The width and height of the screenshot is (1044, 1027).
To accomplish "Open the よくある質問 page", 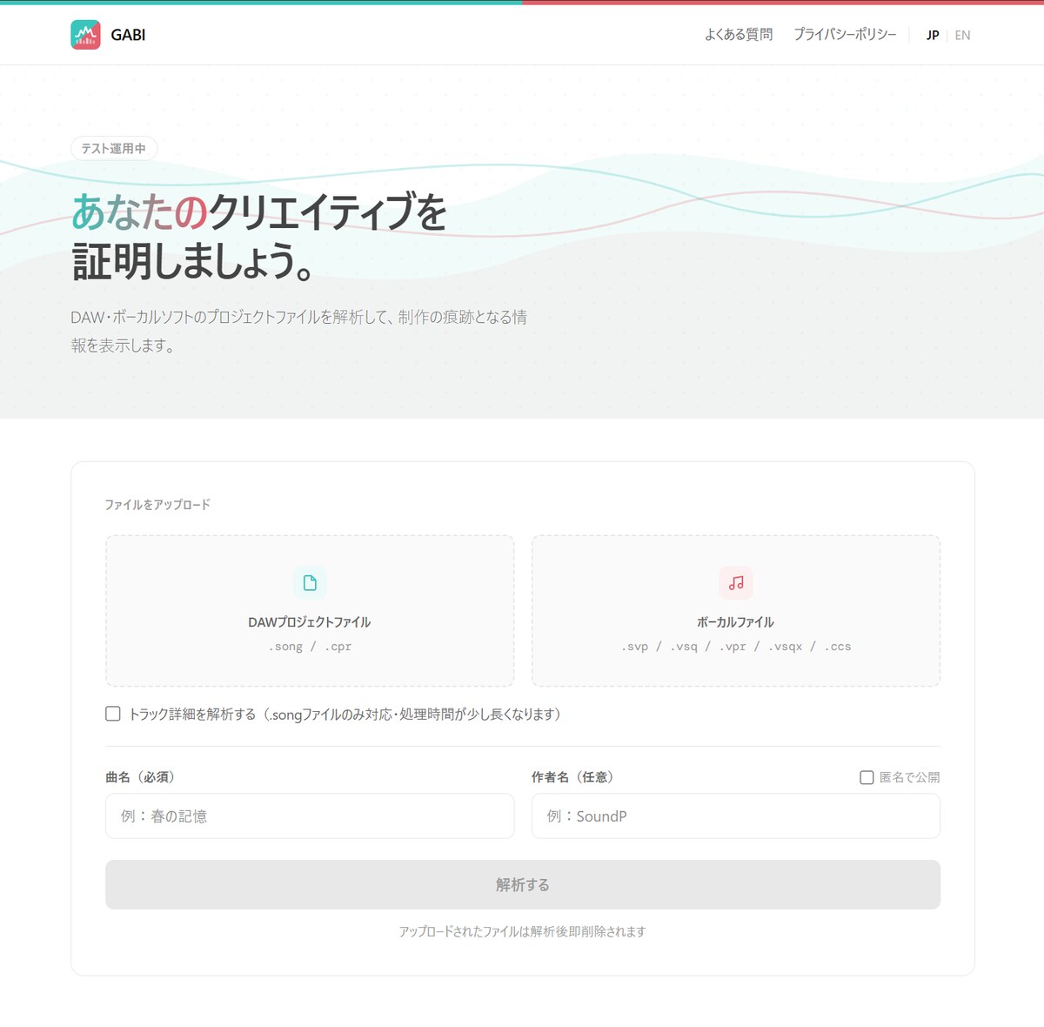I will click(739, 35).
